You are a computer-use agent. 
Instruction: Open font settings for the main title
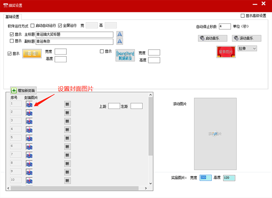(120, 34)
